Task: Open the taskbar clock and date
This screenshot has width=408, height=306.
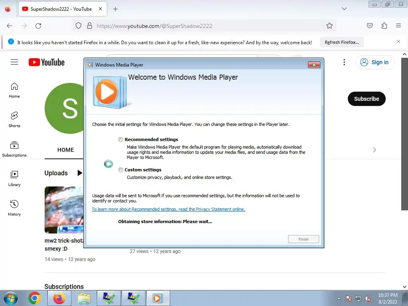Action: 388,298
